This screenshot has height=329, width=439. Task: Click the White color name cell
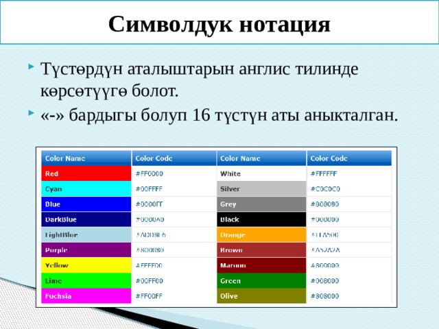point(261,173)
